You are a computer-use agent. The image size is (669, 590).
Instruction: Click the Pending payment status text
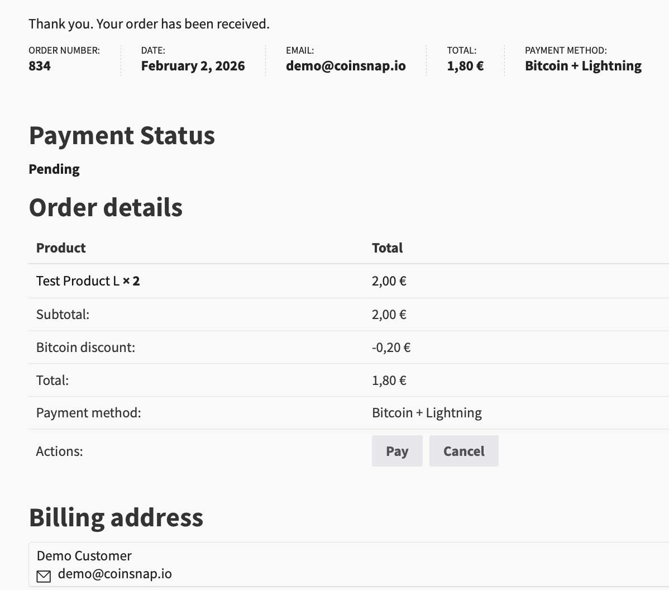pos(54,169)
